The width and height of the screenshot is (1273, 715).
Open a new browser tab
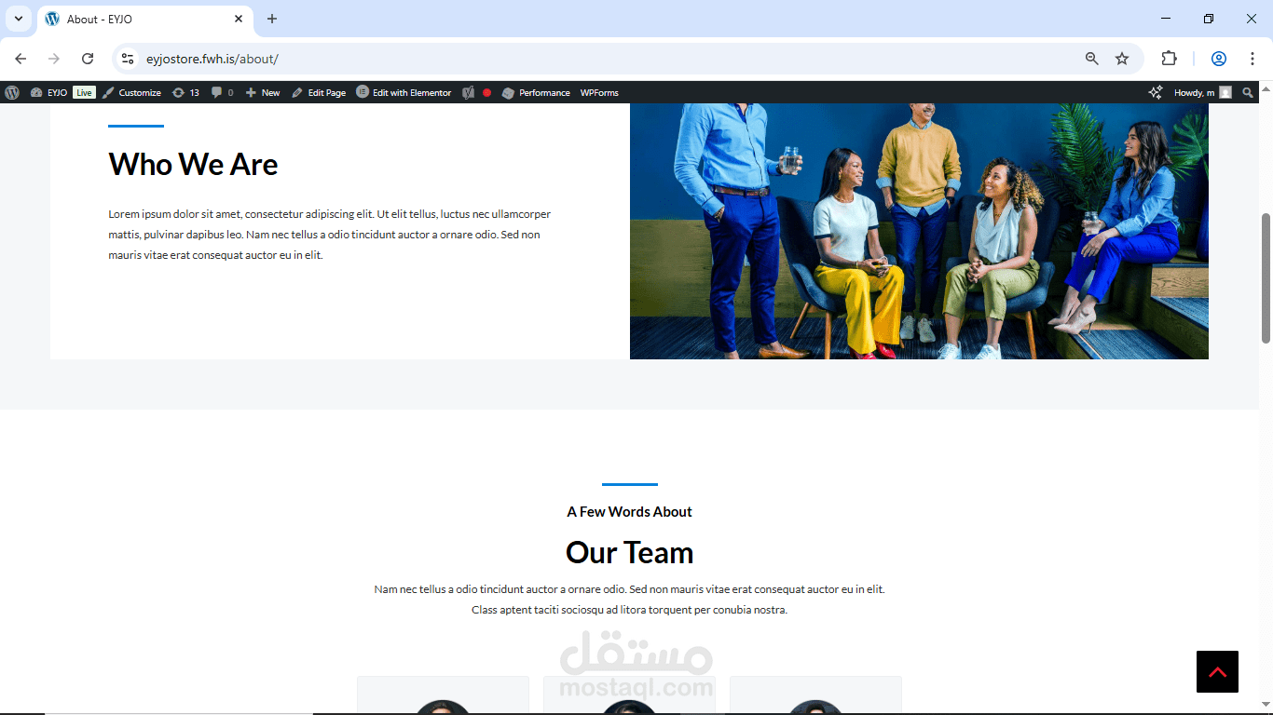(x=272, y=19)
